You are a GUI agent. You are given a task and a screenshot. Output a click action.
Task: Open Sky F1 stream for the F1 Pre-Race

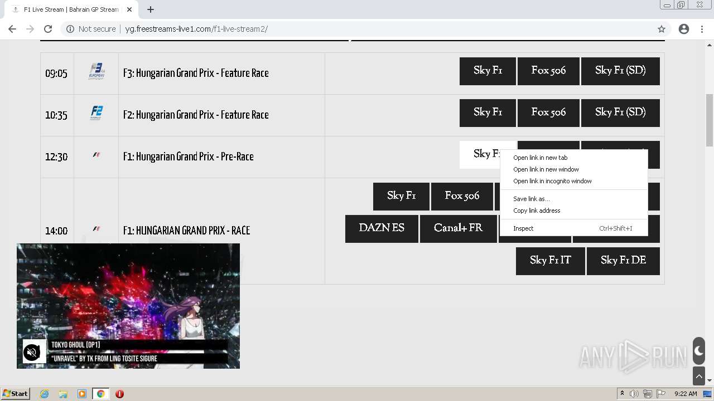coord(480,154)
